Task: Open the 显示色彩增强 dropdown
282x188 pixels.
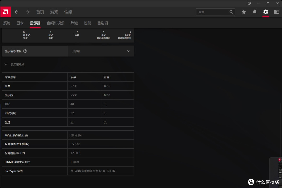Action: click(101, 51)
